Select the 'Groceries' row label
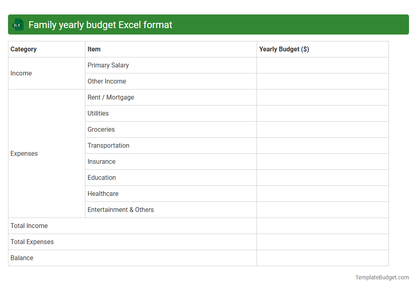The width and height of the screenshot is (417, 289). (x=101, y=129)
